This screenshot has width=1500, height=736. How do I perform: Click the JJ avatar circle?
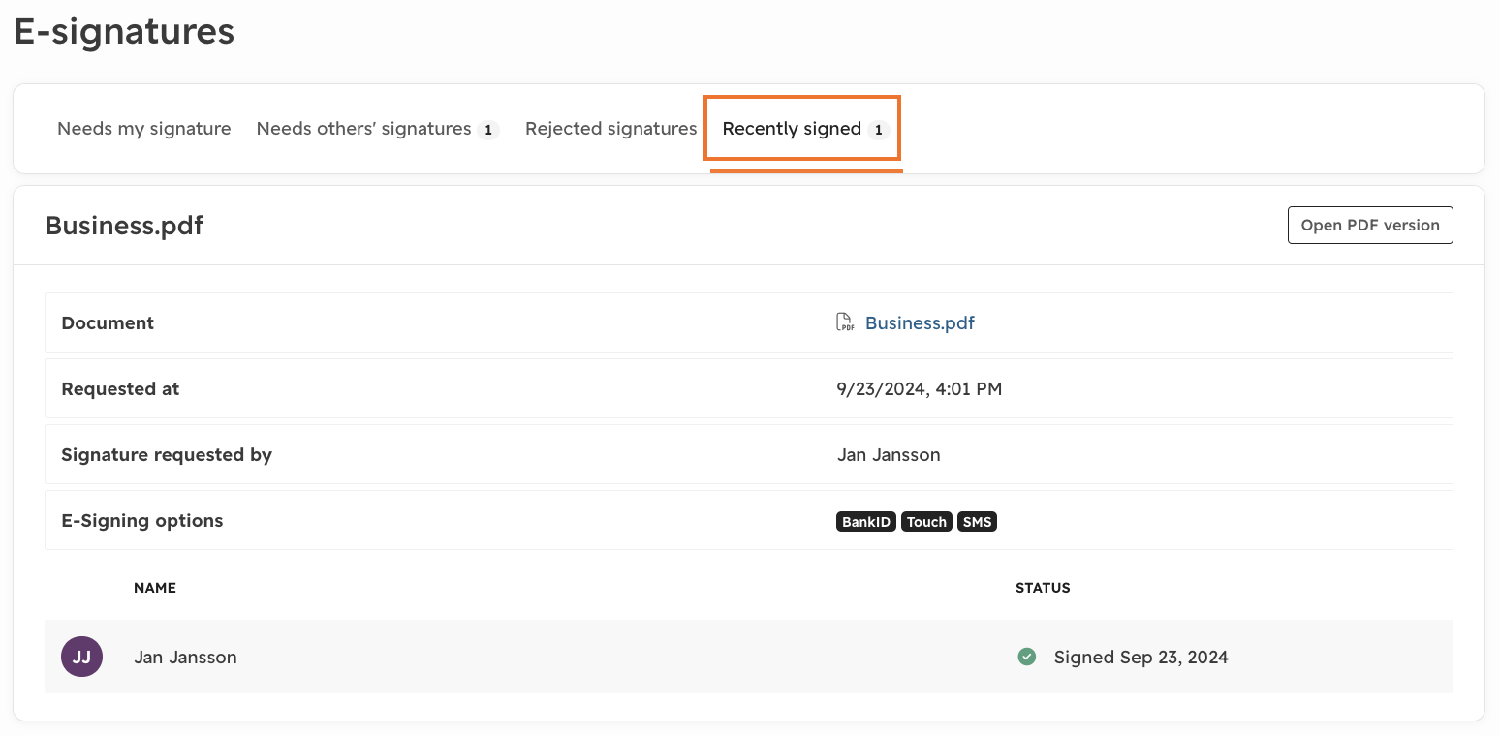(82, 657)
